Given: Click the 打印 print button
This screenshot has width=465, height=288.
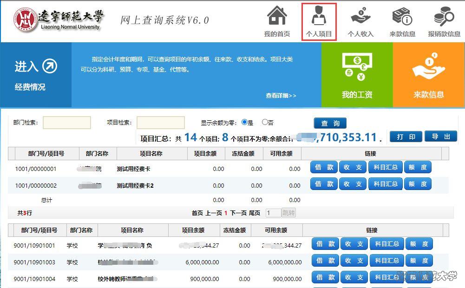Looking at the screenshot, I should point(406,137).
